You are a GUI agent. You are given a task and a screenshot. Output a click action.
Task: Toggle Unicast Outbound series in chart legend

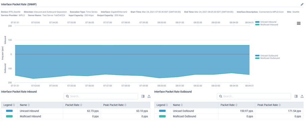pos(266,56)
